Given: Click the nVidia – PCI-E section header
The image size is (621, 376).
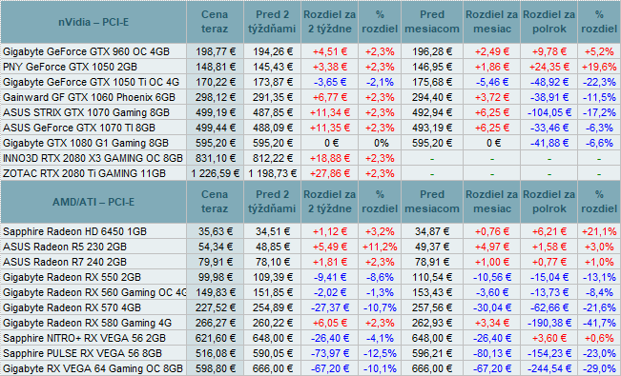Looking at the screenshot, I should point(93,22).
